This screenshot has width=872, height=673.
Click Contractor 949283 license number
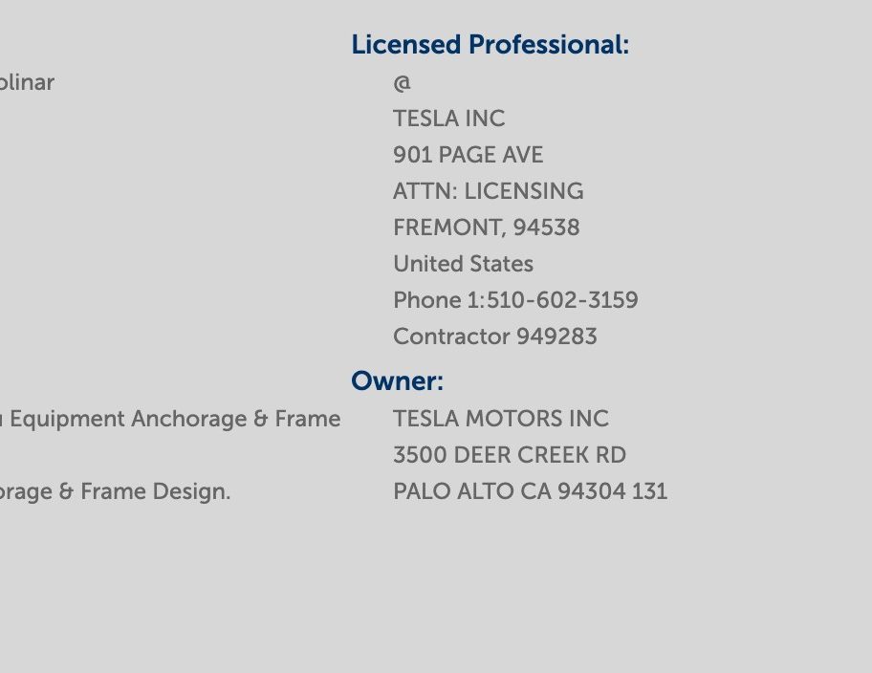pos(495,336)
